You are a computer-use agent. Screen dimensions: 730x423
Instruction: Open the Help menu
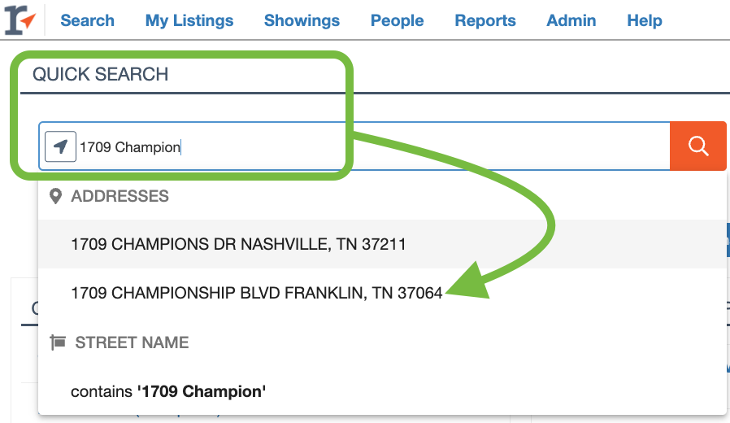(x=644, y=20)
